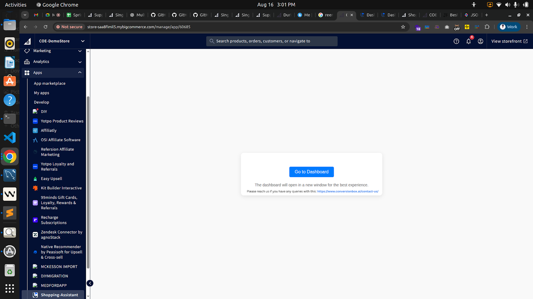Reload the page
Image resolution: width=533 pixels, height=299 pixels.
click(46, 27)
